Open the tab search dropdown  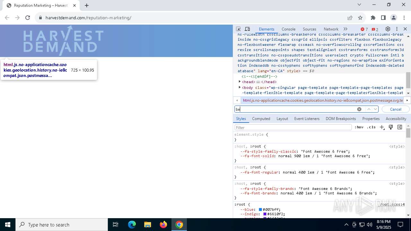[359, 4]
